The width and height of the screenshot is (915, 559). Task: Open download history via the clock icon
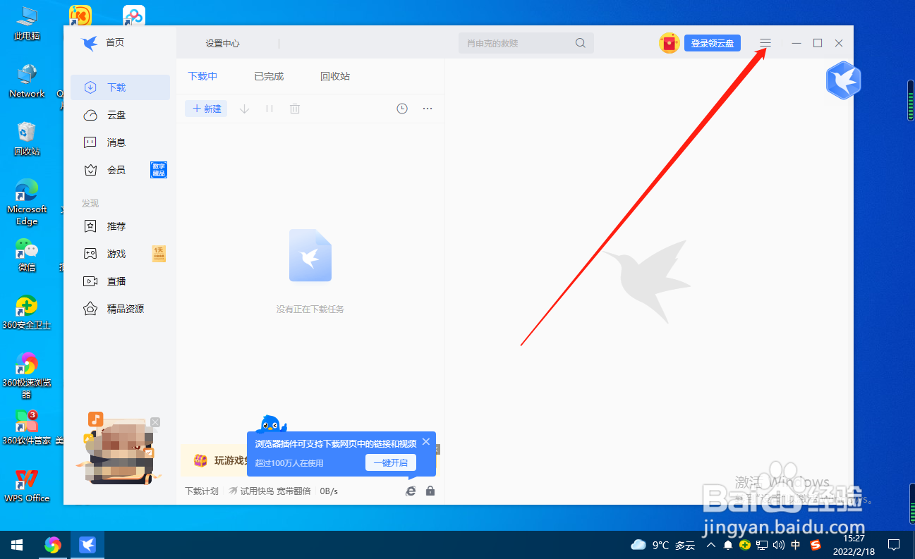click(401, 108)
